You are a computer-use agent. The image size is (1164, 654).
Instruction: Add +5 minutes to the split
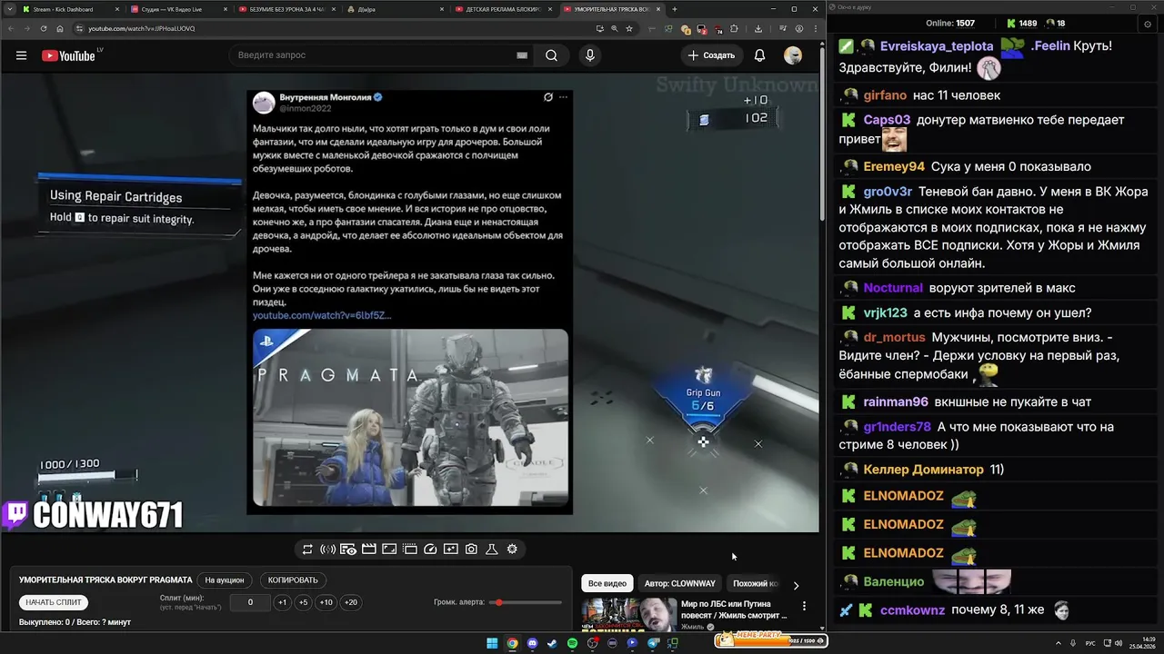click(303, 602)
